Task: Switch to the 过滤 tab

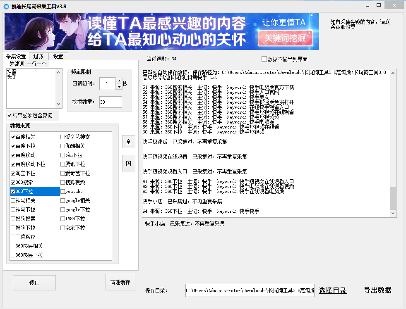Action: (x=38, y=56)
